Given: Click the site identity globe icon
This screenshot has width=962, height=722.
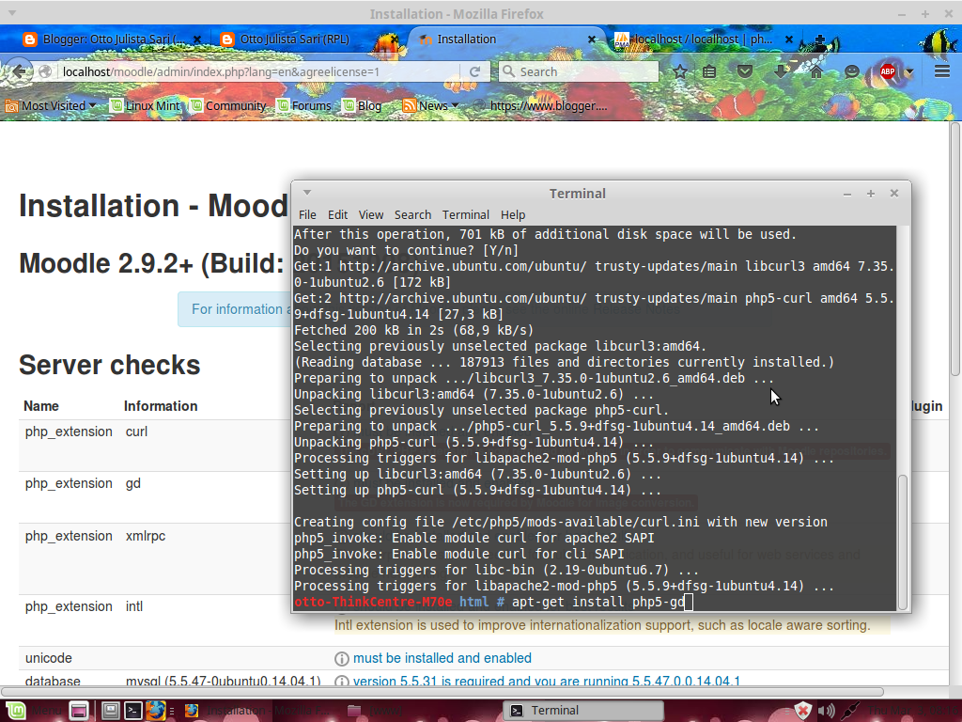Looking at the screenshot, I should pos(45,71).
